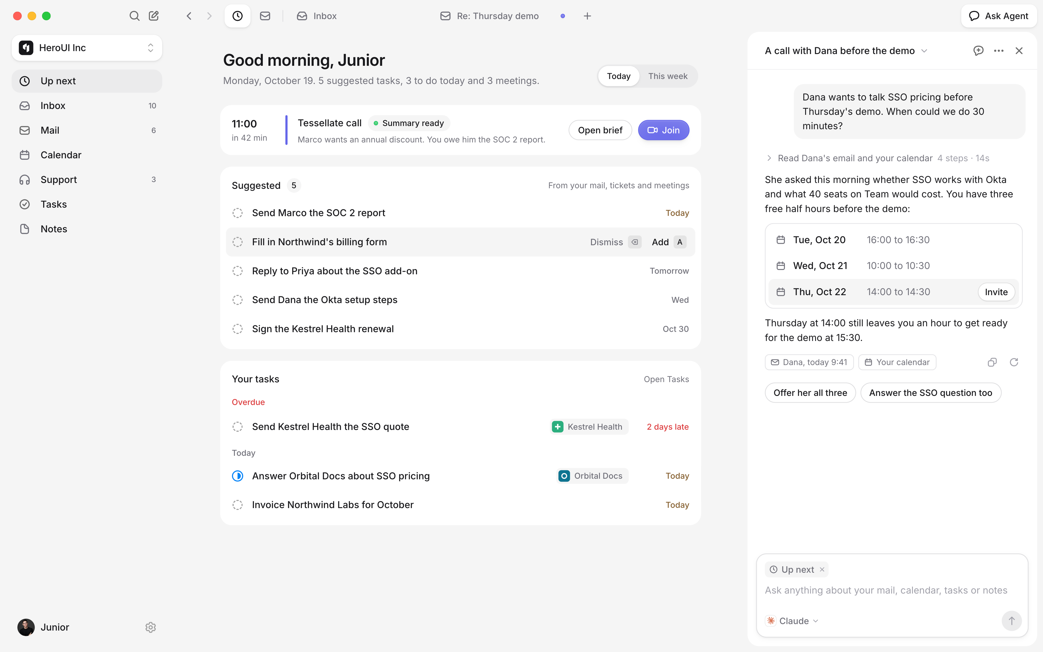The height and width of the screenshot is (652, 1043).
Task: Open brief for the Tessellate call
Action: coord(600,130)
